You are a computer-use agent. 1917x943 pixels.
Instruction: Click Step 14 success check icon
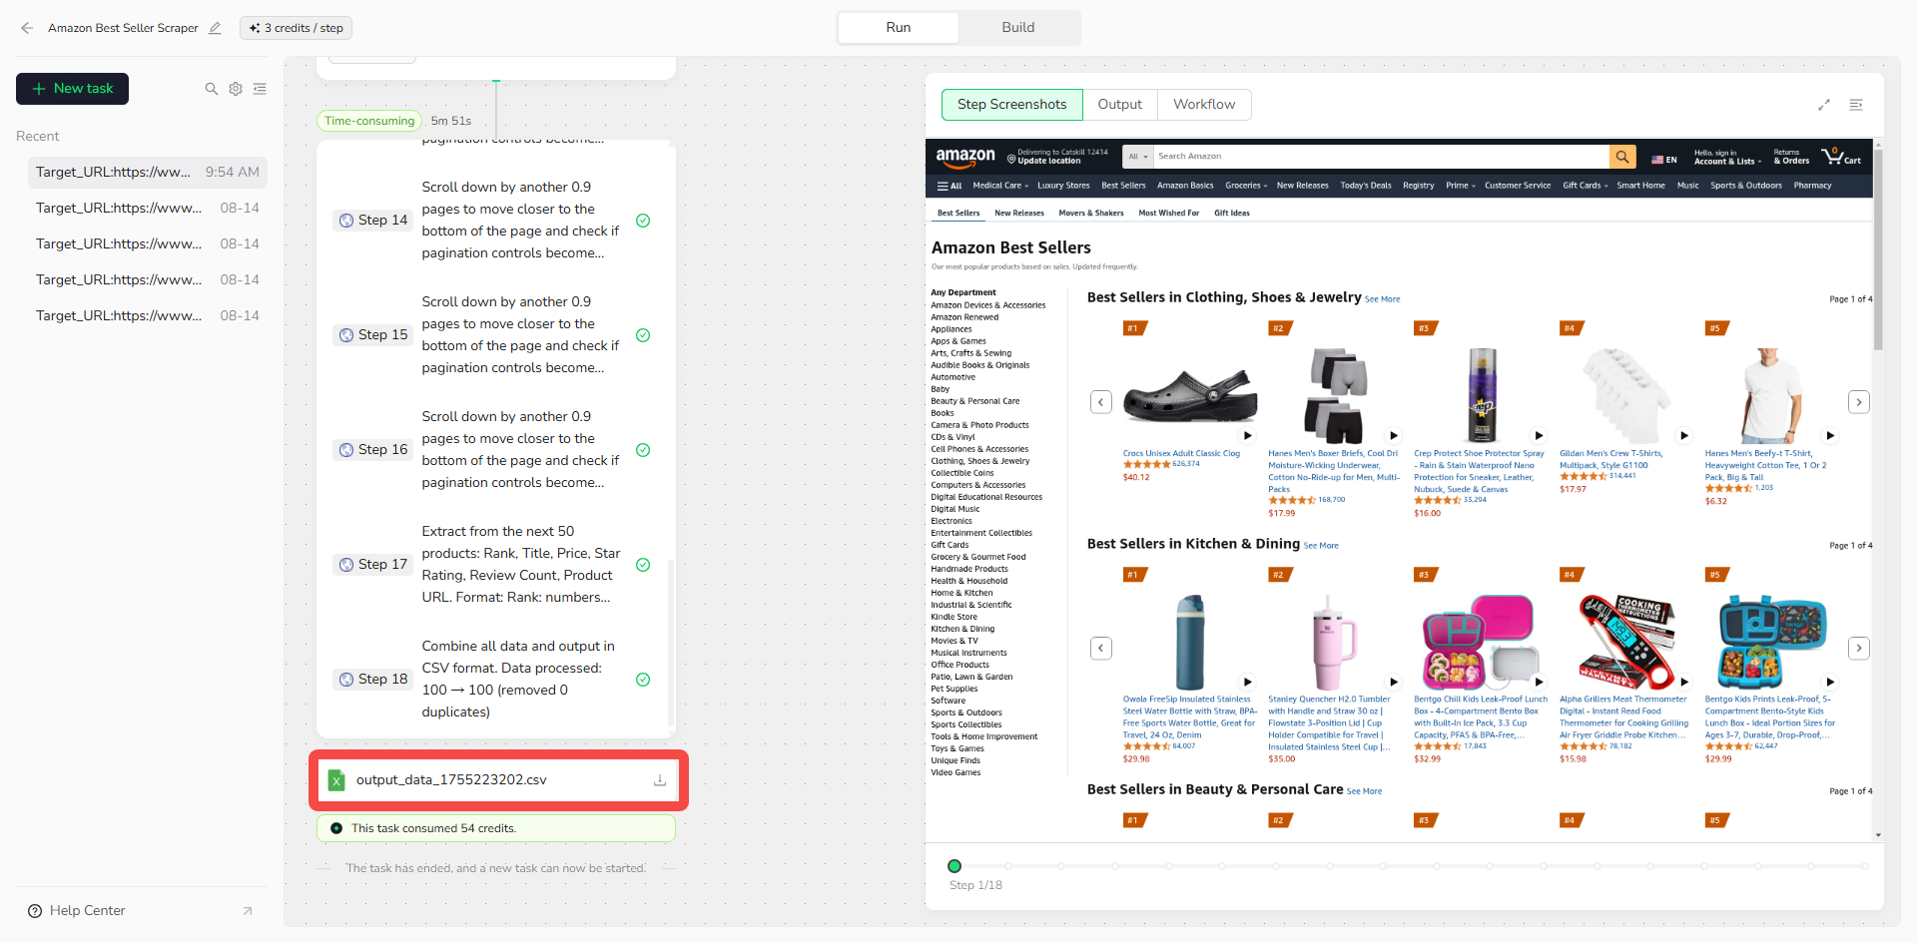643,221
